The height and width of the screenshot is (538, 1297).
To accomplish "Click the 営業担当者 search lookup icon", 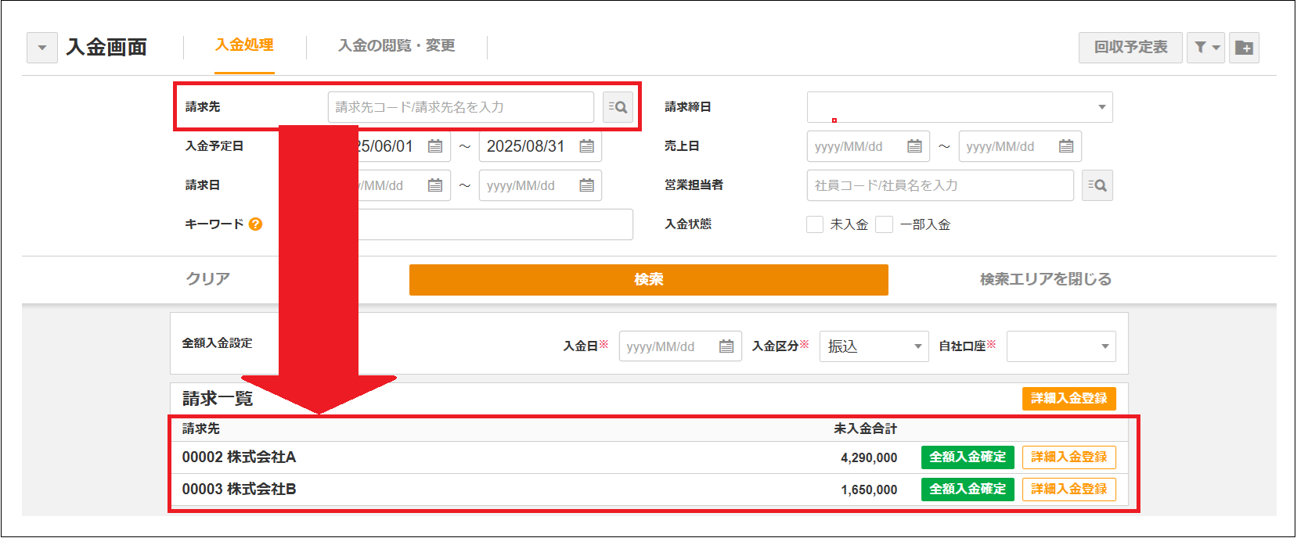I will [x=1097, y=185].
